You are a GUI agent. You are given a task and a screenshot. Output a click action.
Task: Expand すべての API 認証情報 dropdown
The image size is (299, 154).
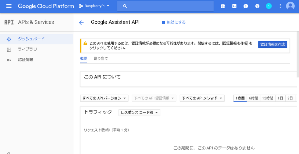tap(154, 98)
